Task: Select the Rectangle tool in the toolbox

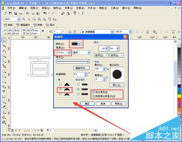Action: point(4,71)
